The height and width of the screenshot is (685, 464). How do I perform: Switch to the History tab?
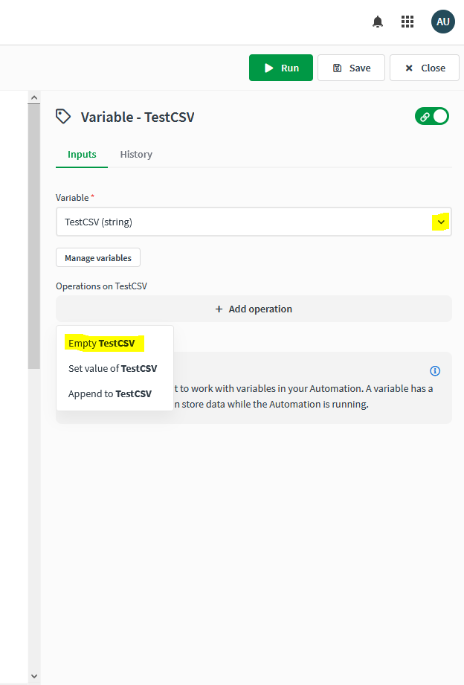[136, 155]
